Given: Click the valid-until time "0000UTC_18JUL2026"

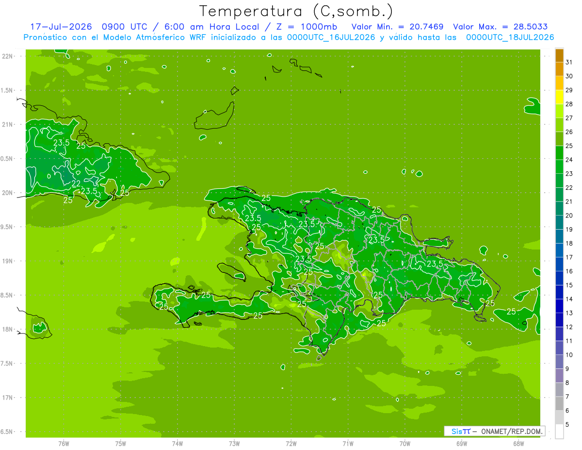Looking at the screenshot, I should 510,37.
